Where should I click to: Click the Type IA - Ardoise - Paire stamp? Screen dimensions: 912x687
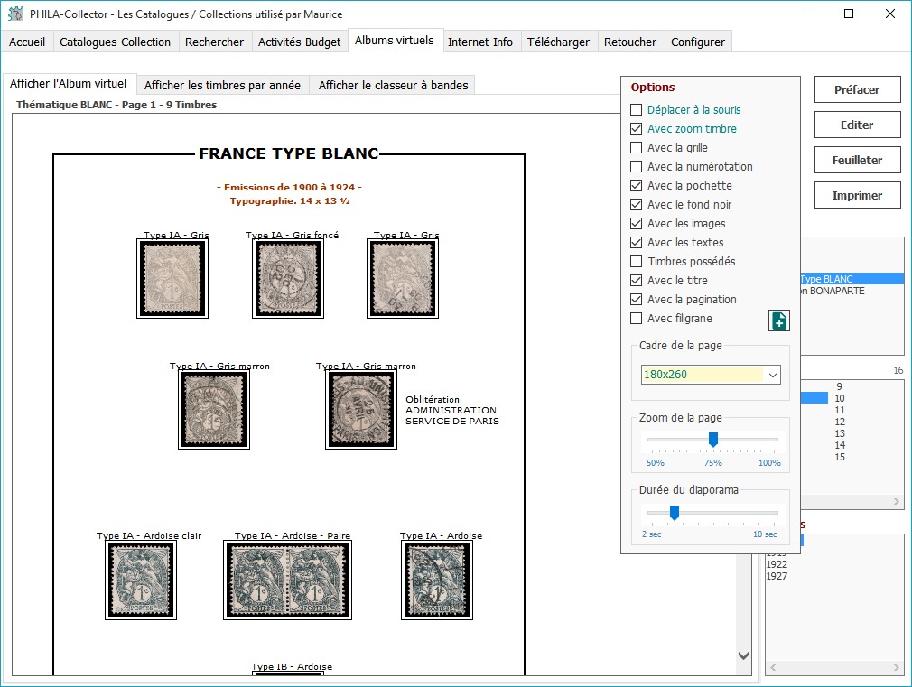(287, 580)
